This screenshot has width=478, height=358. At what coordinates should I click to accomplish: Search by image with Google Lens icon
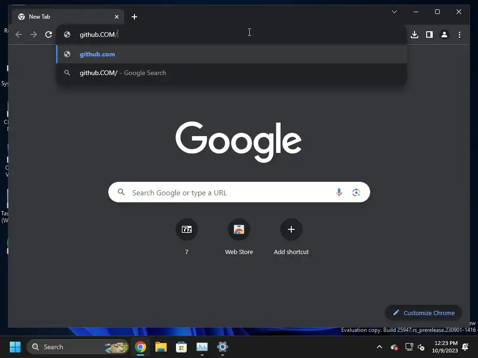pyautogui.click(x=356, y=192)
